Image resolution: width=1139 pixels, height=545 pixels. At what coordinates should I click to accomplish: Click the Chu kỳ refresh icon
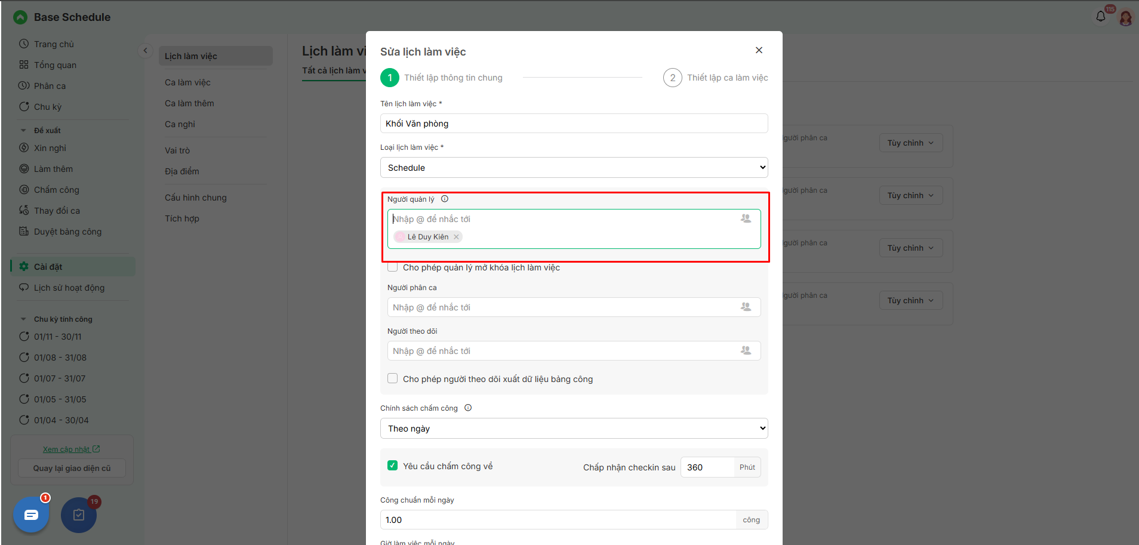click(24, 106)
